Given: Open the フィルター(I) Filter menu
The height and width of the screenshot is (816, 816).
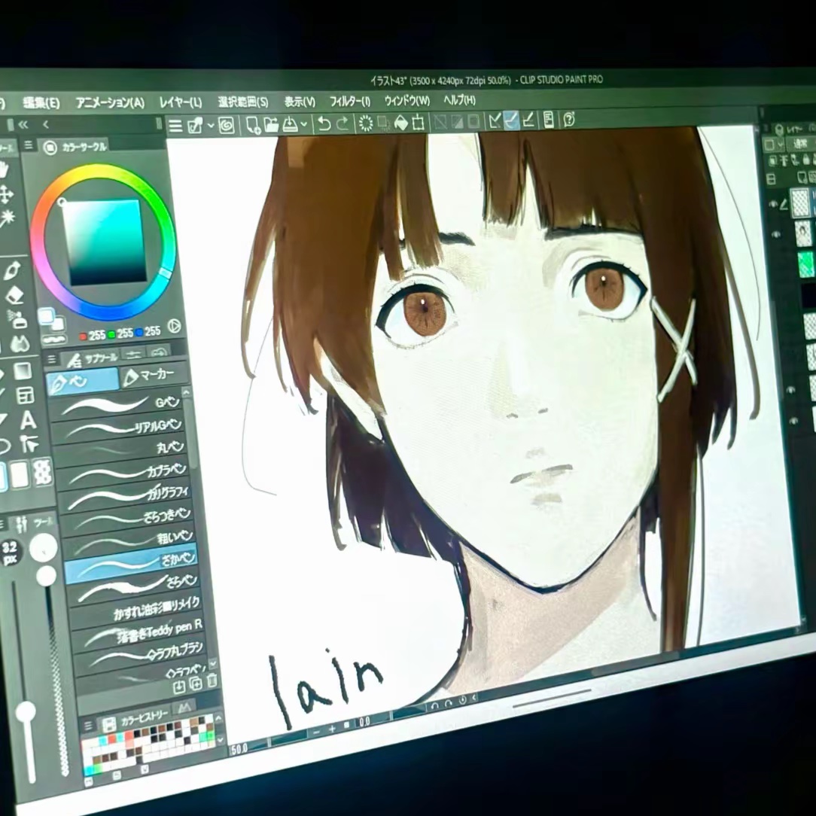Looking at the screenshot, I should pos(350,101).
